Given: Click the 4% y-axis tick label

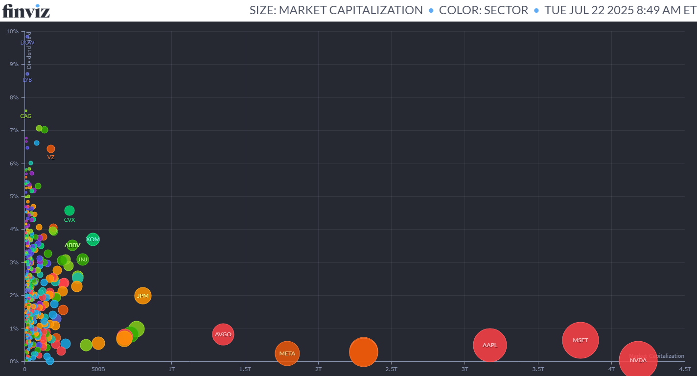Looking at the screenshot, I should pyautogui.click(x=14, y=229).
